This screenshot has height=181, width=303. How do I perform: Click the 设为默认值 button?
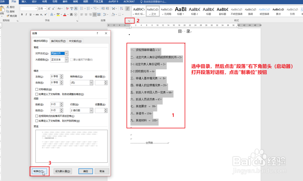[x=63, y=171]
